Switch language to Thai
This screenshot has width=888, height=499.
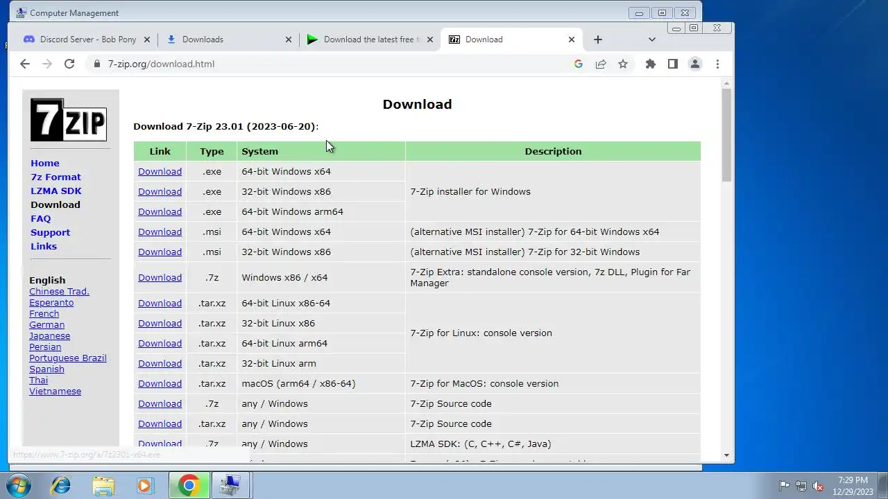pyautogui.click(x=38, y=380)
